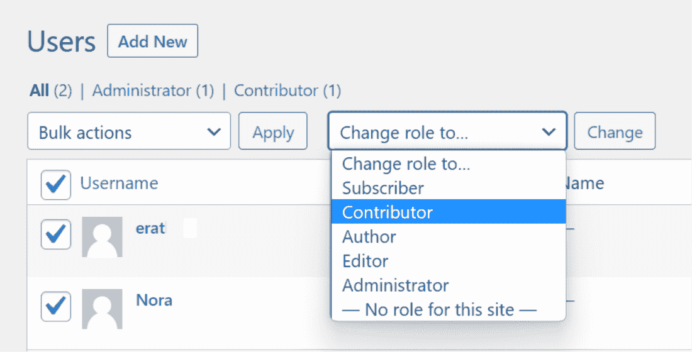Uncheck the checkbox for user erat
Viewport: 692px width, 352px height.
click(x=55, y=234)
